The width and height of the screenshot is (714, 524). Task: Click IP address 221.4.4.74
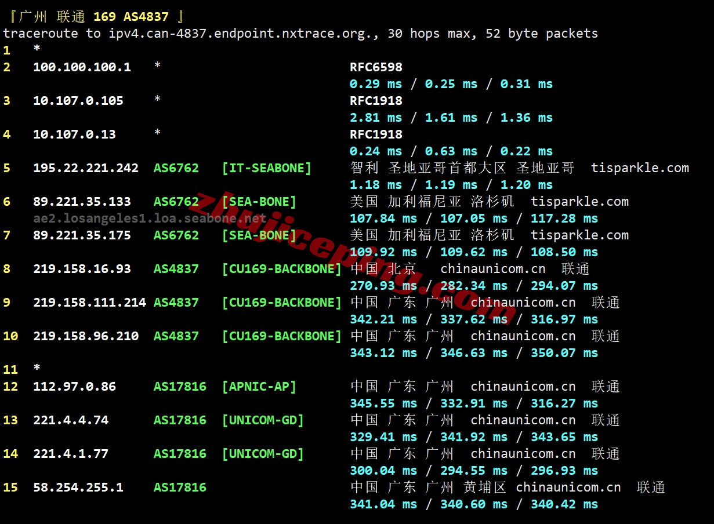(71, 420)
